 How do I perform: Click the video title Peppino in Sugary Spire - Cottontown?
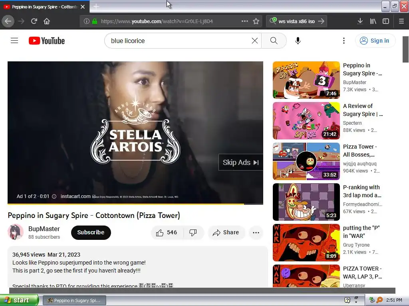tap(94, 216)
